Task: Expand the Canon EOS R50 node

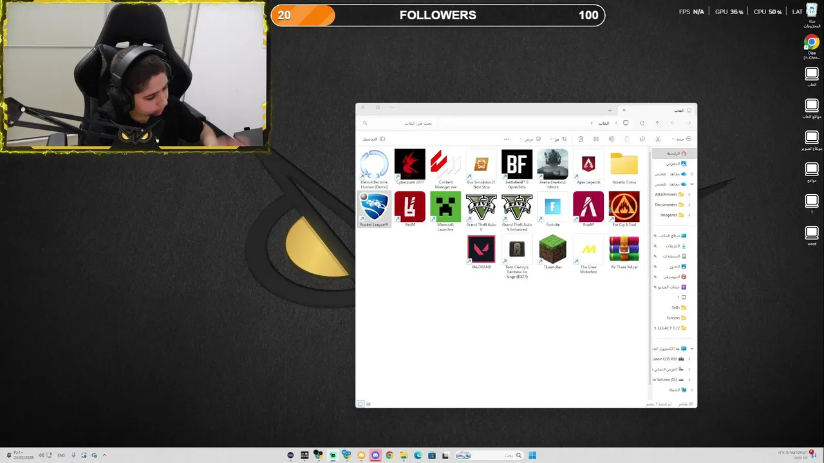Action: click(x=689, y=359)
